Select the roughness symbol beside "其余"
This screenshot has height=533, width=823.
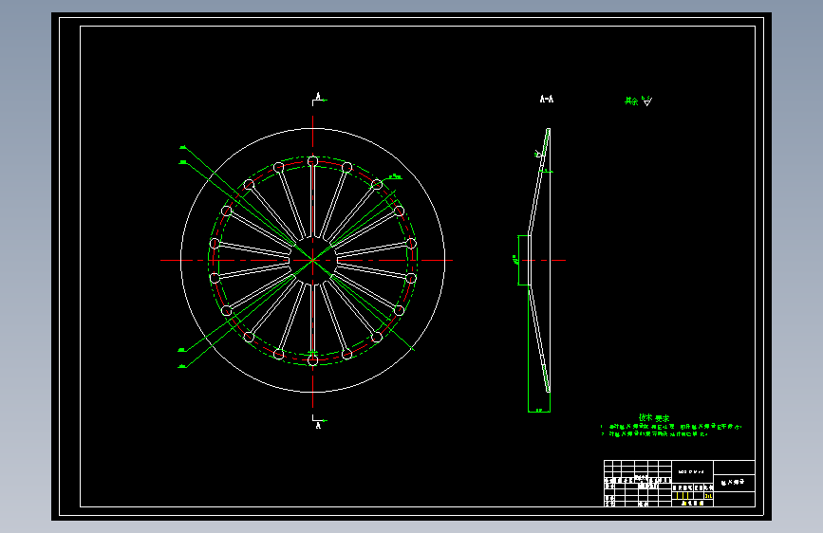pos(647,101)
